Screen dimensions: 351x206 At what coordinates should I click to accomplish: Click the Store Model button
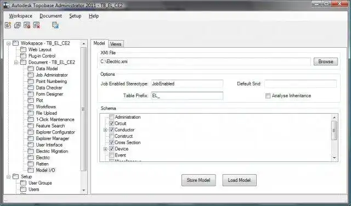199,180
